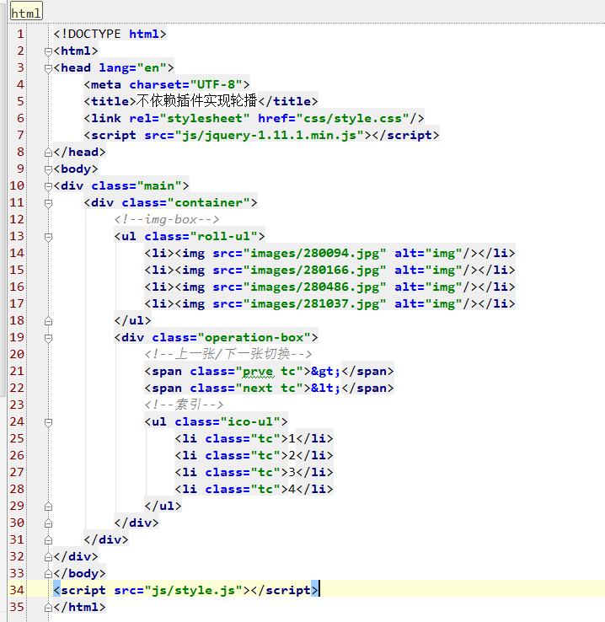The image size is (605, 622).
Task: Collapse div container fold on line 11
Action: [x=48, y=203]
